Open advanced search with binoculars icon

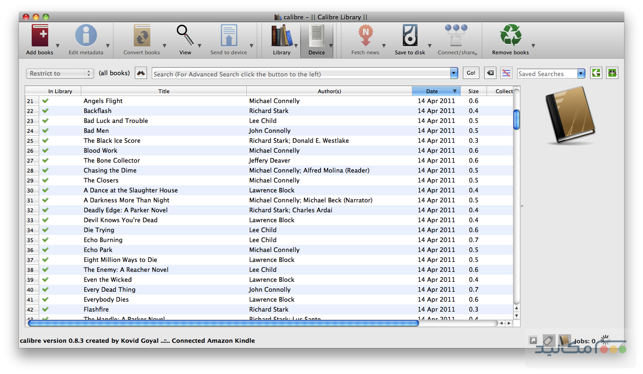[x=141, y=73]
